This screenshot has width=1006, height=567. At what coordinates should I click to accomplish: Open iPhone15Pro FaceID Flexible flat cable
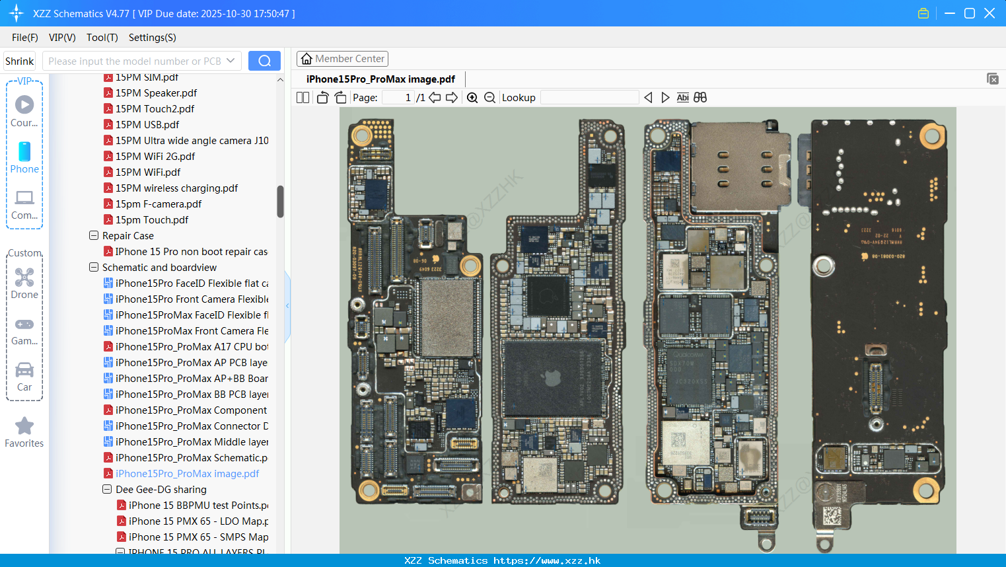[x=192, y=283]
